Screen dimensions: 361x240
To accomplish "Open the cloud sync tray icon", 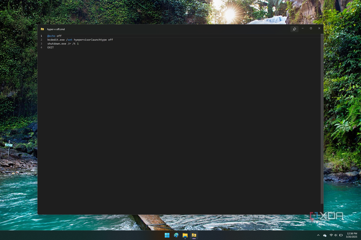I will 325,235.
